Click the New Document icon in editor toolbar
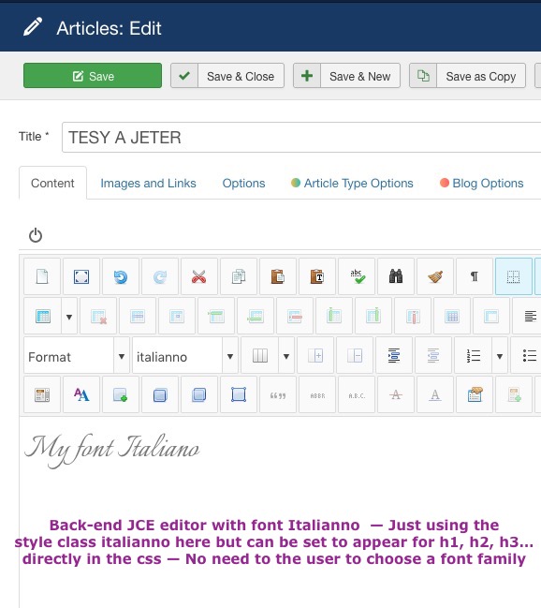This screenshot has height=608, width=541. click(x=42, y=276)
